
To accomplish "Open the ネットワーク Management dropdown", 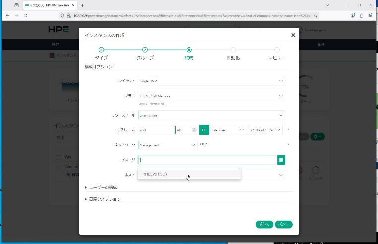I will pos(167,145).
